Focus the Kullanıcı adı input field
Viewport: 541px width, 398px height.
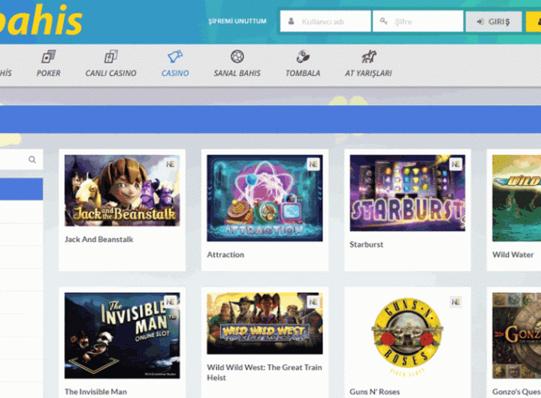click(x=325, y=21)
